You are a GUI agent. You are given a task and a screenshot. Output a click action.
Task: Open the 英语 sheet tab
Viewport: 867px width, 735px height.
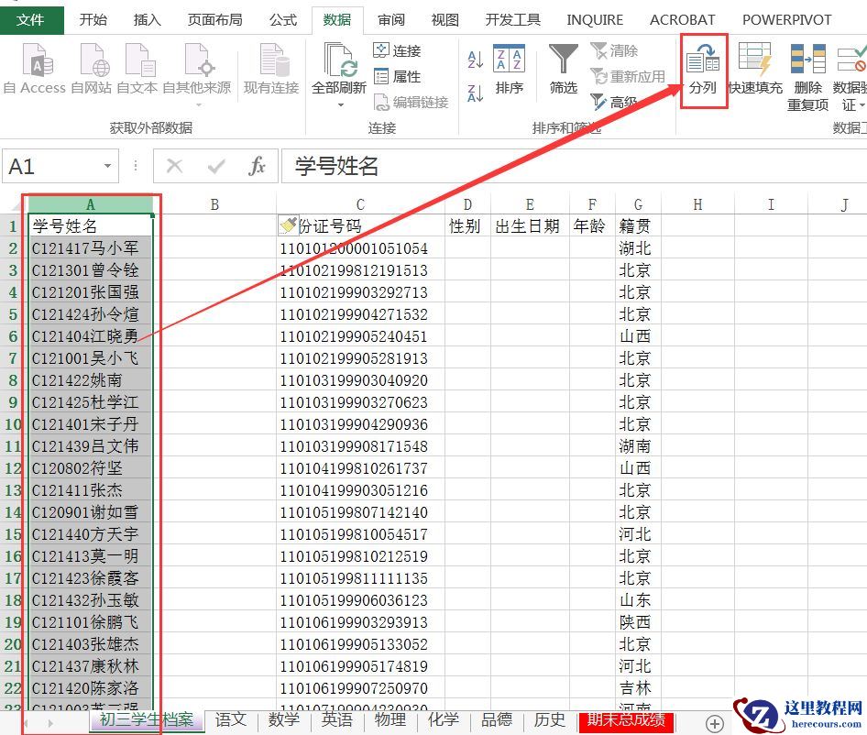point(336,720)
